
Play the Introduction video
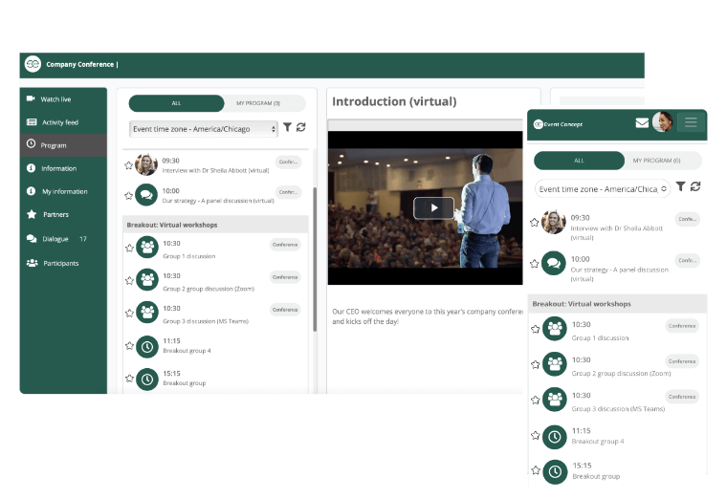[x=433, y=207]
